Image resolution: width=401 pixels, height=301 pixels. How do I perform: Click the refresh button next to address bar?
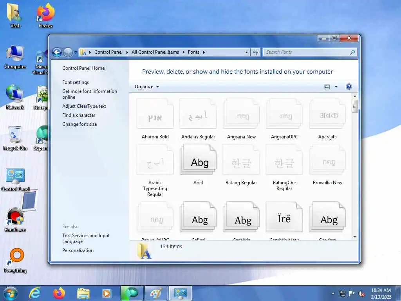point(255,52)
